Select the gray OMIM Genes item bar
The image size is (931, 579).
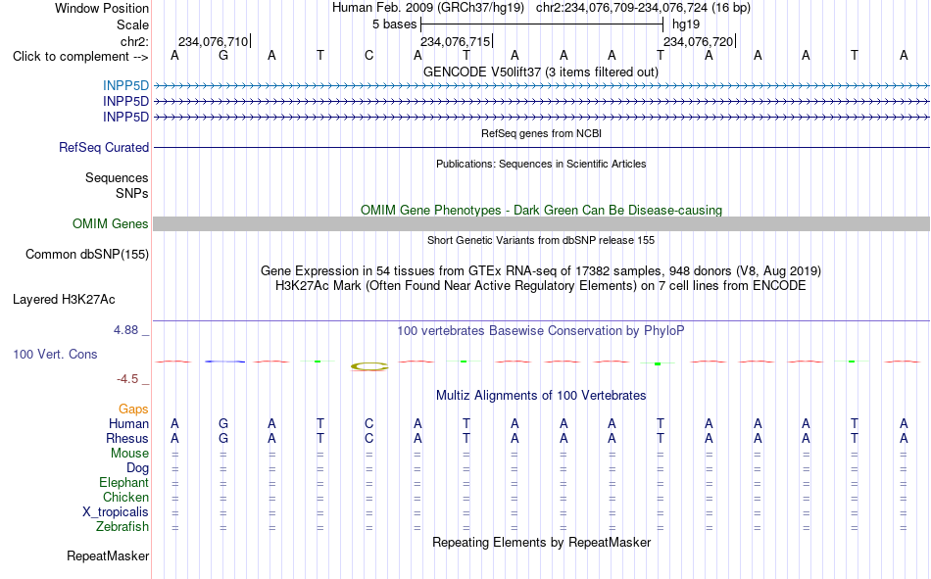(x=541, y=224)
